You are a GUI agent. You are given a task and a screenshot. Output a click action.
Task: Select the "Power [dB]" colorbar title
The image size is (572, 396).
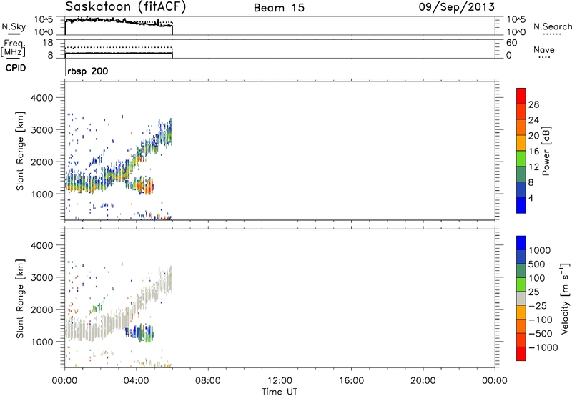[546, 151]
